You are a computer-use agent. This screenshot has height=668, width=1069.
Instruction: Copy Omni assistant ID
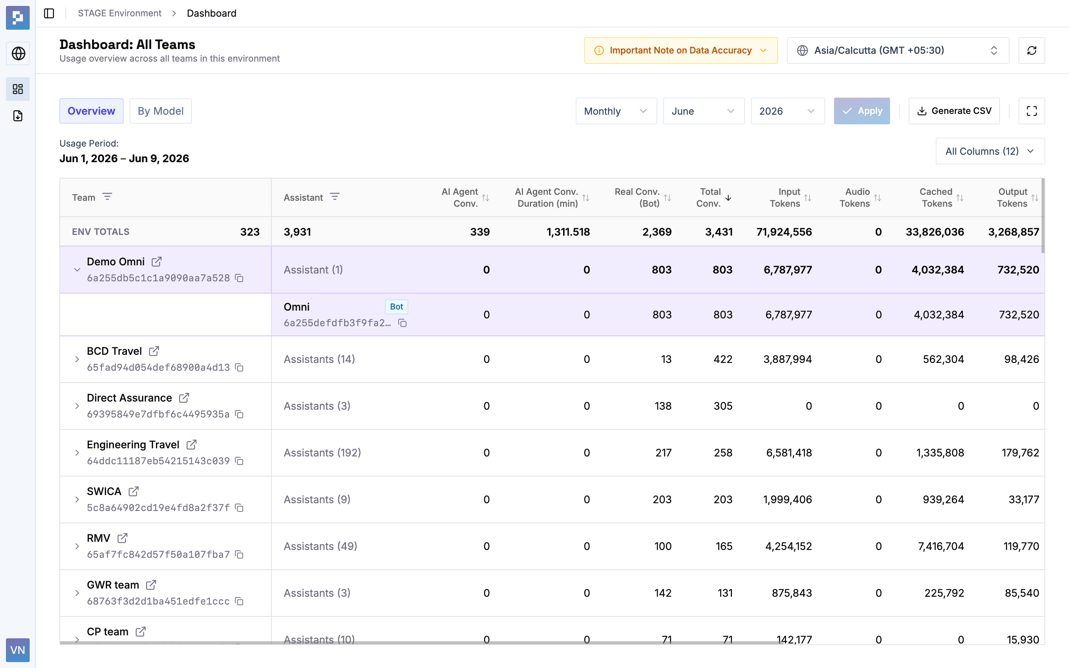[402, 323]
